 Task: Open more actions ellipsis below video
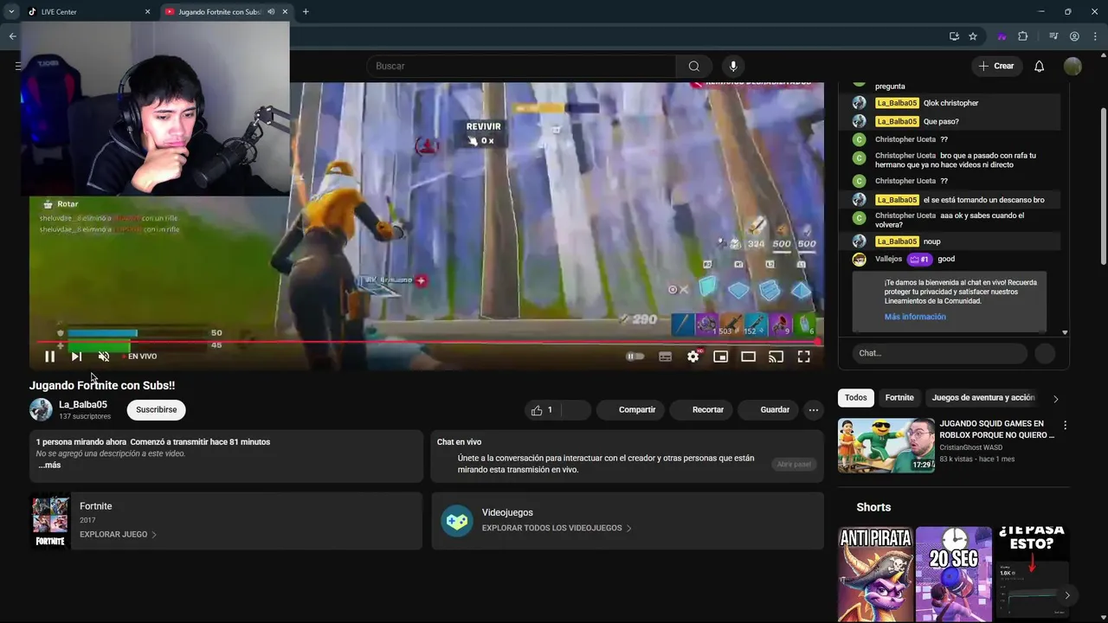click(814, 410)
